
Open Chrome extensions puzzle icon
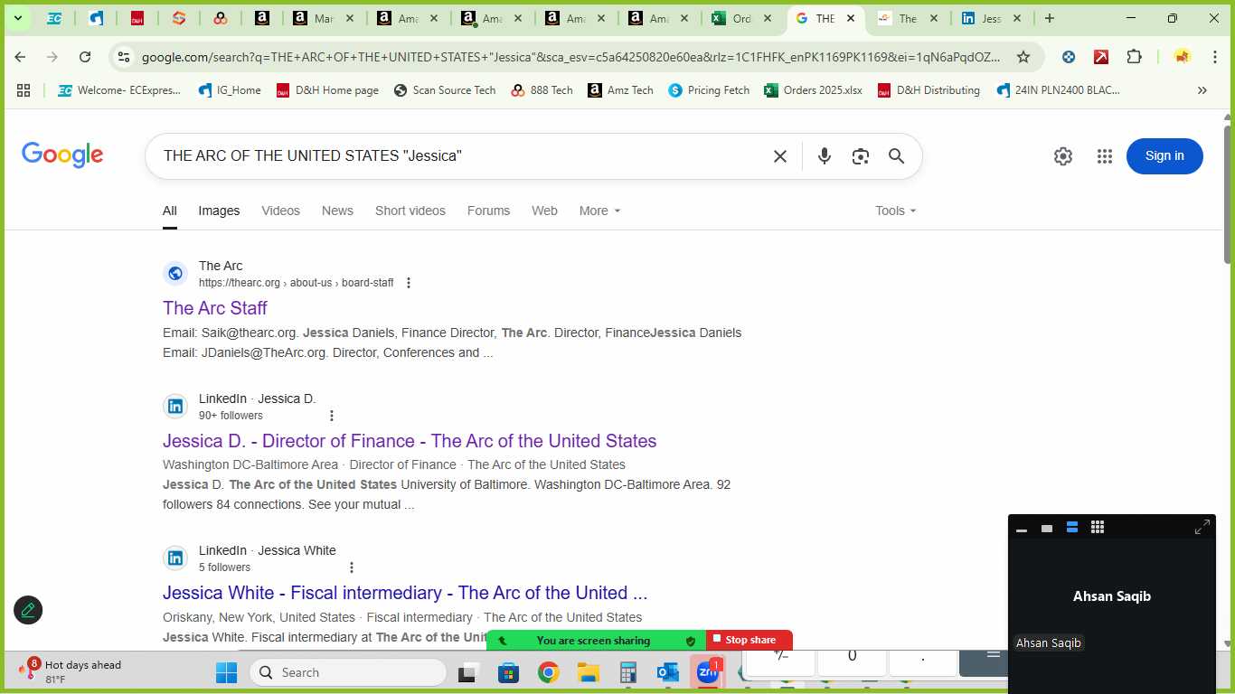(1134, 57)
